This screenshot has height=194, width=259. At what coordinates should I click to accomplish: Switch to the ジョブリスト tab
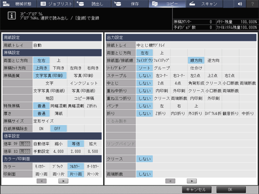[x=56, y=3]
